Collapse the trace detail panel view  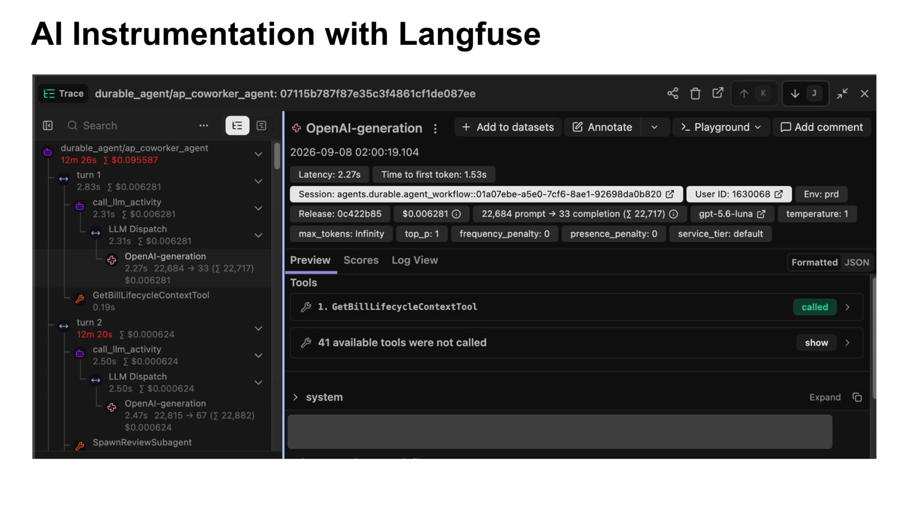tap(843, 93)
